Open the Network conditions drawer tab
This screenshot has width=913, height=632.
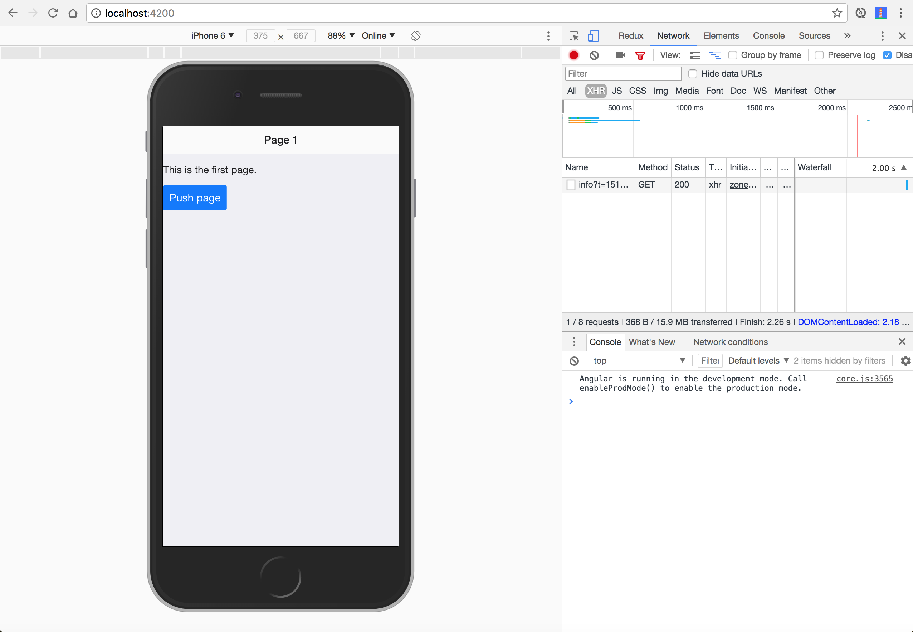pyautogui.click(x=730, y=342)
